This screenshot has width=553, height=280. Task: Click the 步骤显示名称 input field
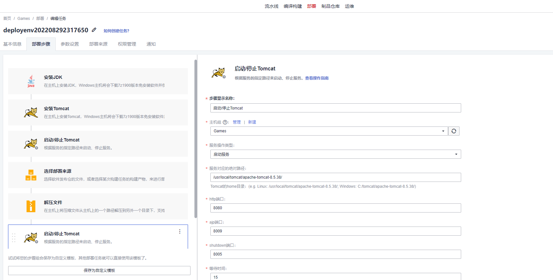tap(336, 108)
